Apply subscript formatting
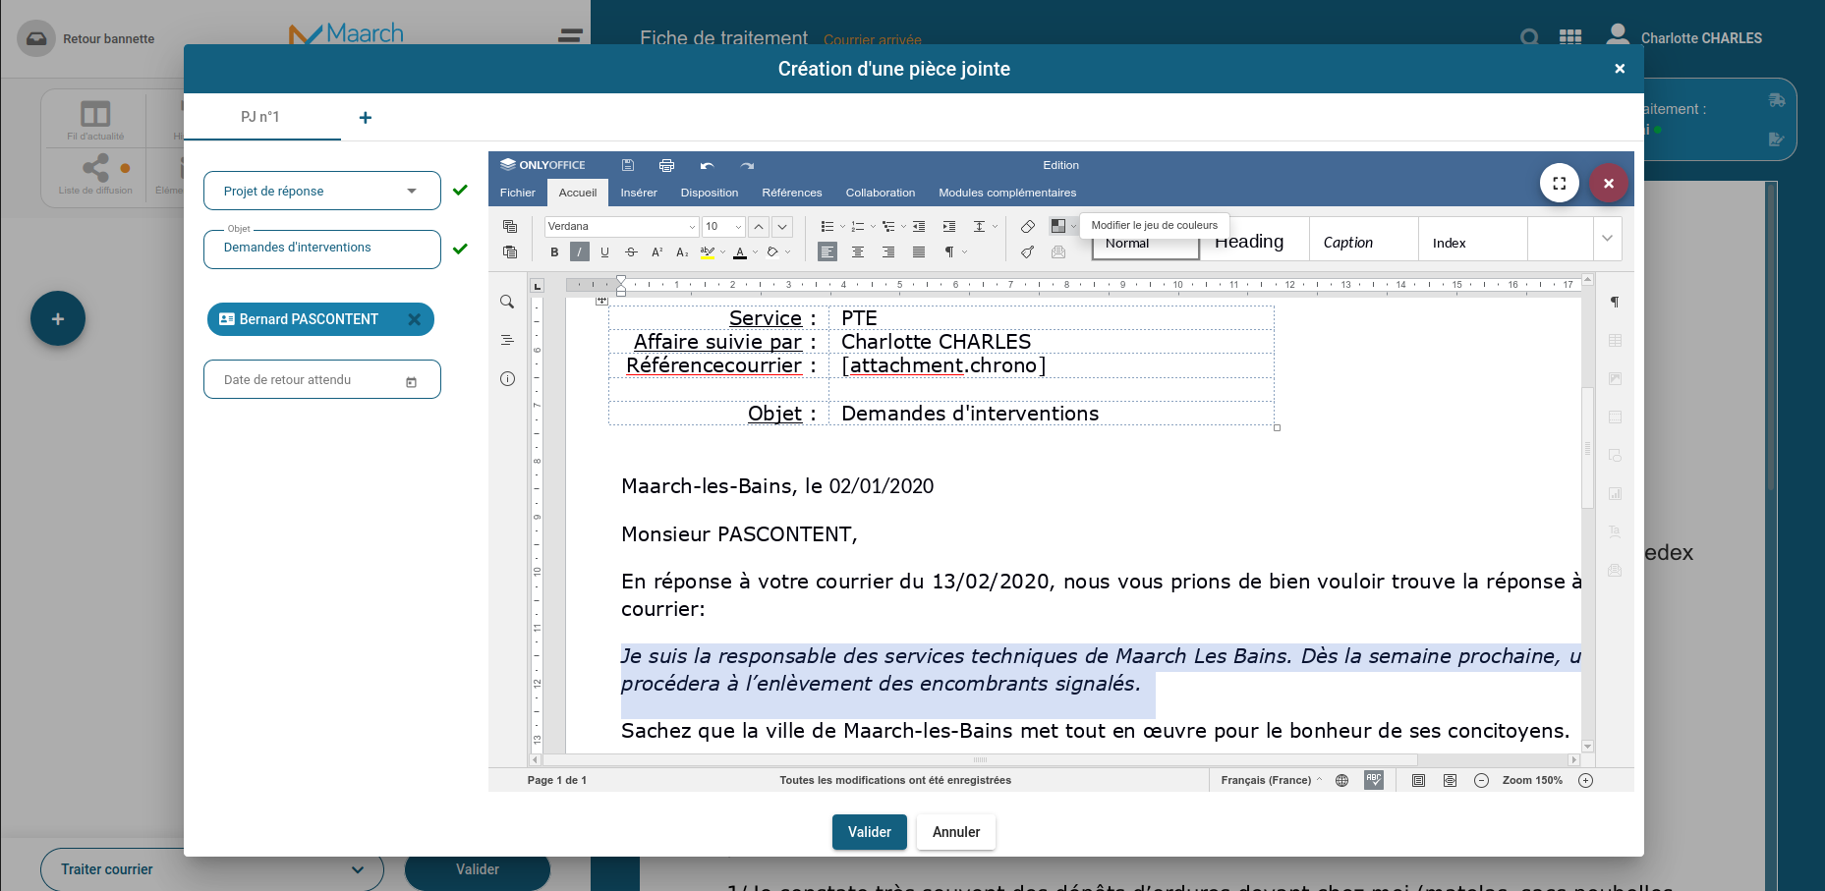Screen dimensions: 1825x891 682,252
